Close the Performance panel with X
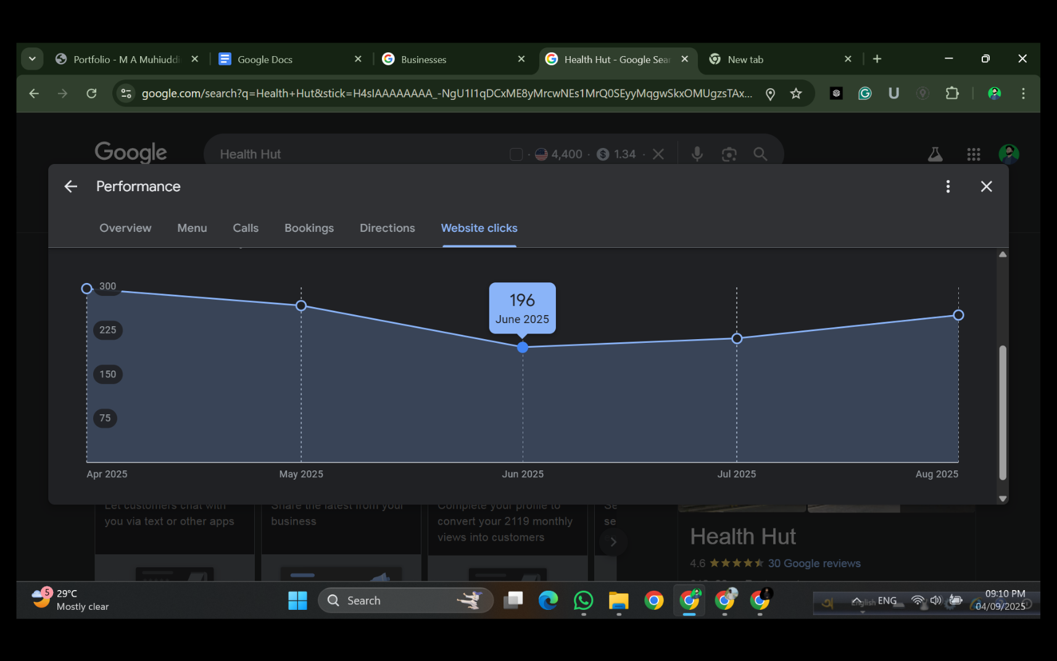The width and height of the screenshot is (1057, 661). [986, 186]
